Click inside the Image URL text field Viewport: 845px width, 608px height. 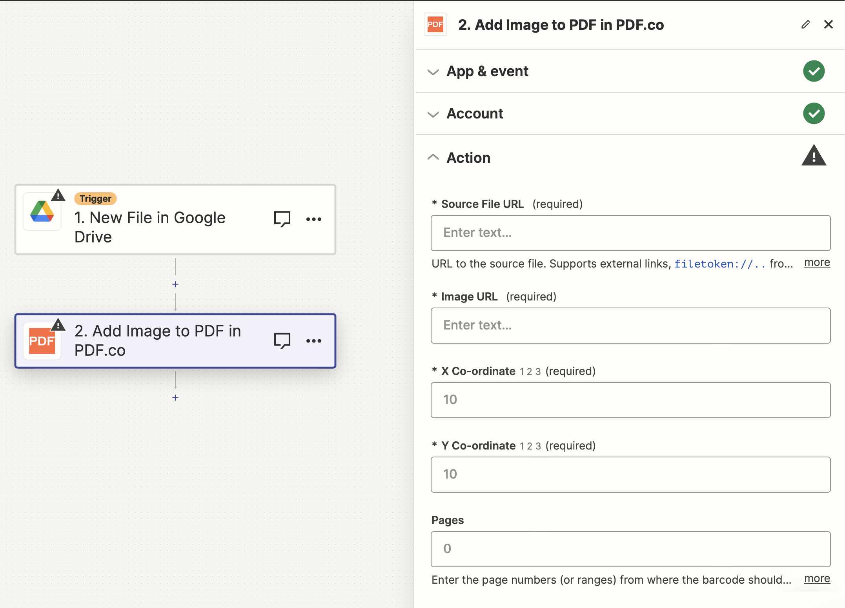(x=630, y=325)
